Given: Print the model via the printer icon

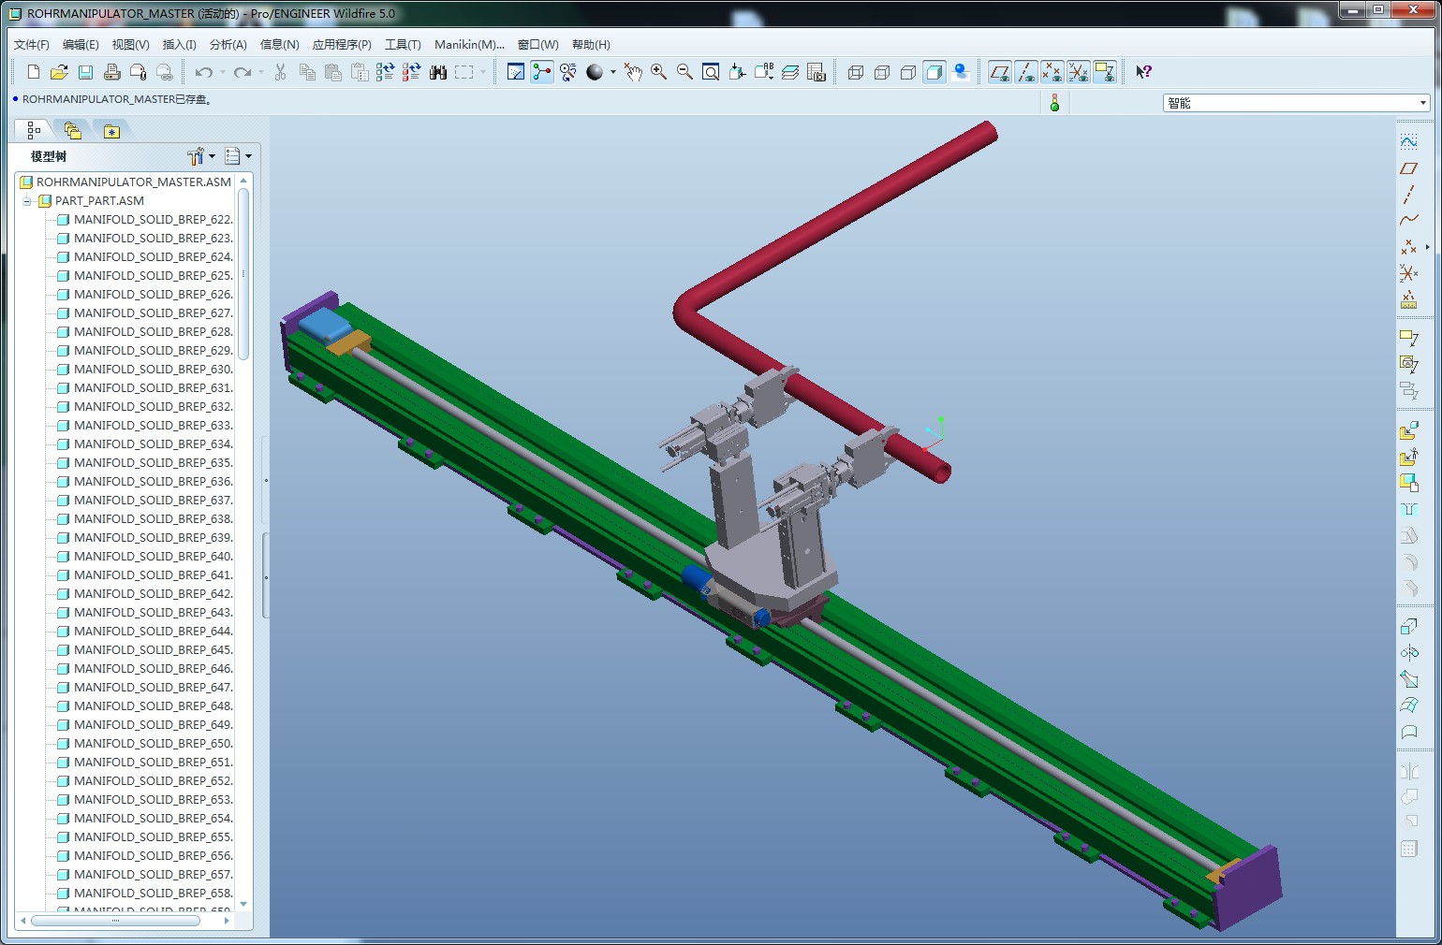Looking at the screenshot, I should 111,72.
